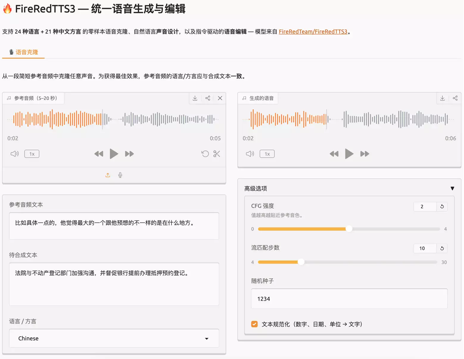Fast-forward the generated speech

point(365,154)
